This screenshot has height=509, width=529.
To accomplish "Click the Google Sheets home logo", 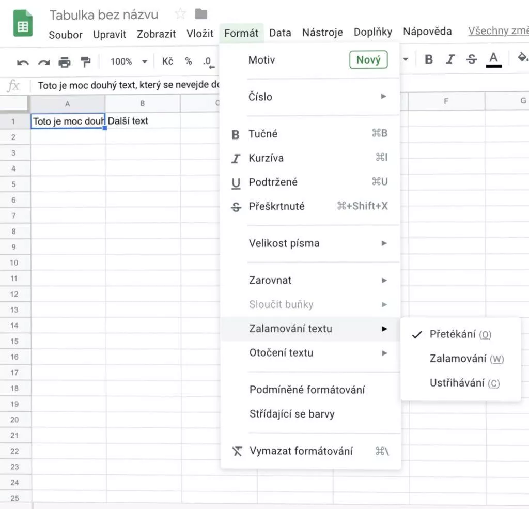I will point(23,23).
